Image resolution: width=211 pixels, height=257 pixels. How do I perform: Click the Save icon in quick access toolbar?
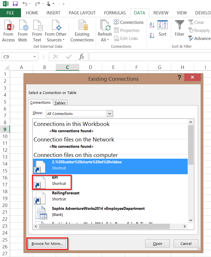15,4
